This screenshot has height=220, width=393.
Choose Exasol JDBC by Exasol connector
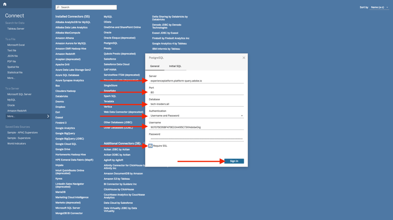pyautogui.click(x=165, y=33)
